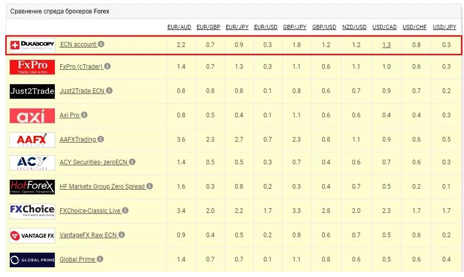Open the Just2Trade ECN link

[x=82, y=91]
